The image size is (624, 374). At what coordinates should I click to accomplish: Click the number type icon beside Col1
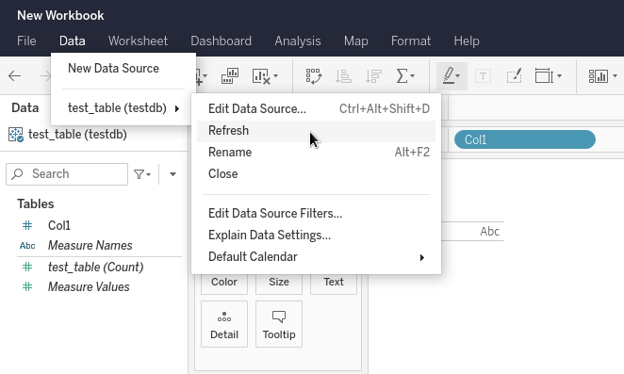click(27, 225)
